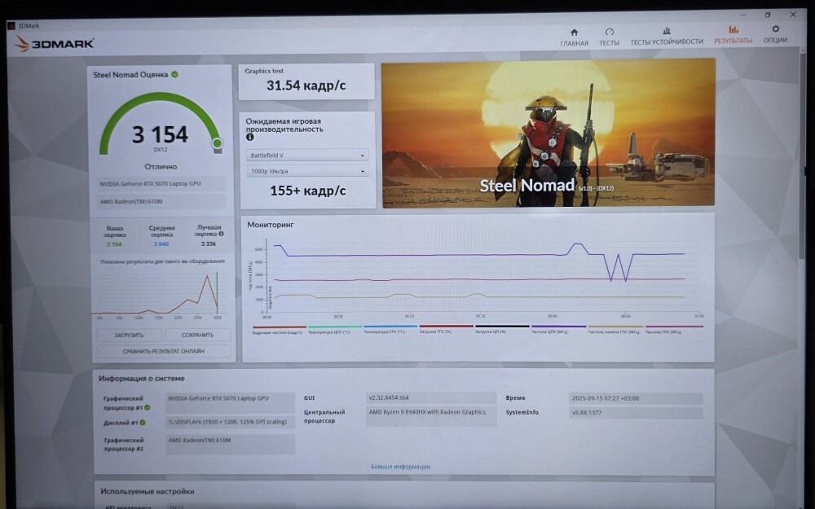Click the Загрузка ЦП black legend swatch
The height and width of the screenshot is (509, 815).
(502, 327)
